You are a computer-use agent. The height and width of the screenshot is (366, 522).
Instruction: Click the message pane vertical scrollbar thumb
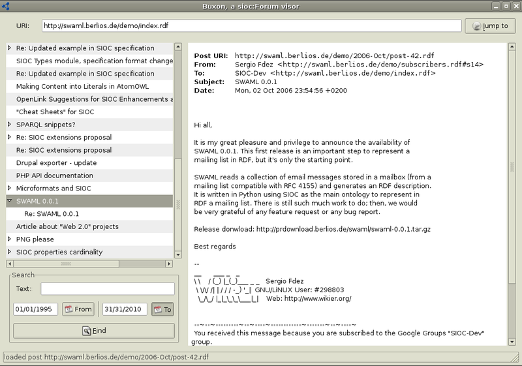point(512,167)
